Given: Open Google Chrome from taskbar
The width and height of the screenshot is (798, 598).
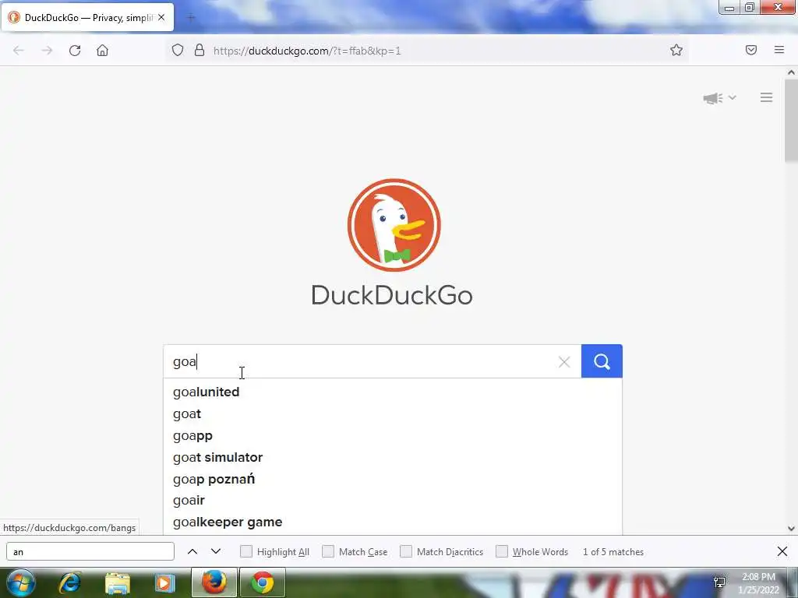Looking at the screenshot, I should 262,582.
